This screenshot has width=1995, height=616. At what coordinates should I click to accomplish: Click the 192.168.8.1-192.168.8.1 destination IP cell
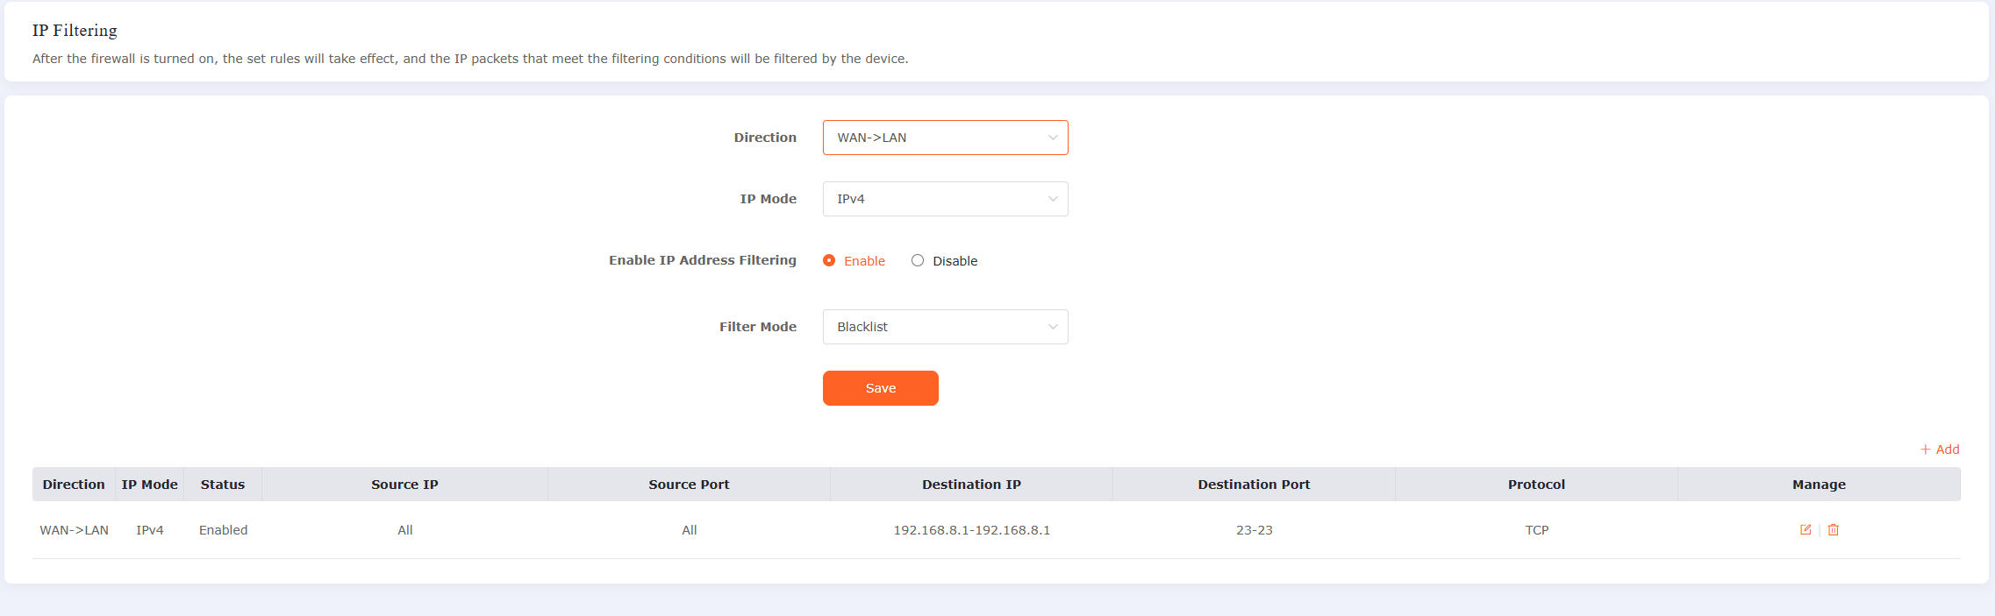pyautogui.click(x=971, y=530)
